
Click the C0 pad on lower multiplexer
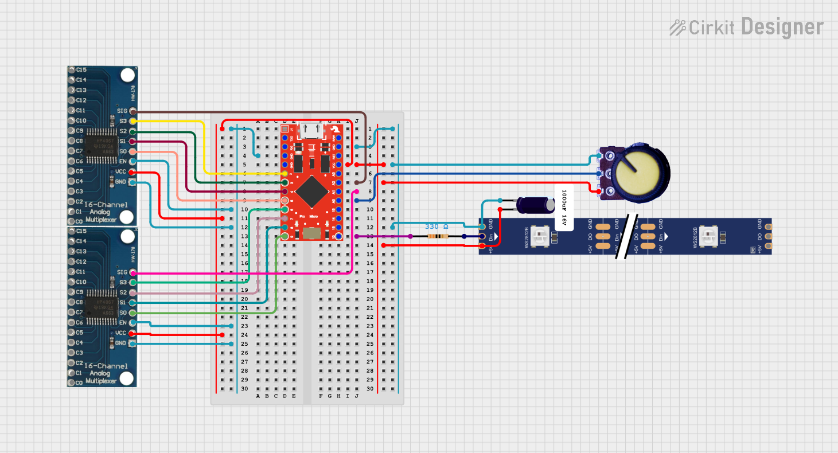point(71,383)
